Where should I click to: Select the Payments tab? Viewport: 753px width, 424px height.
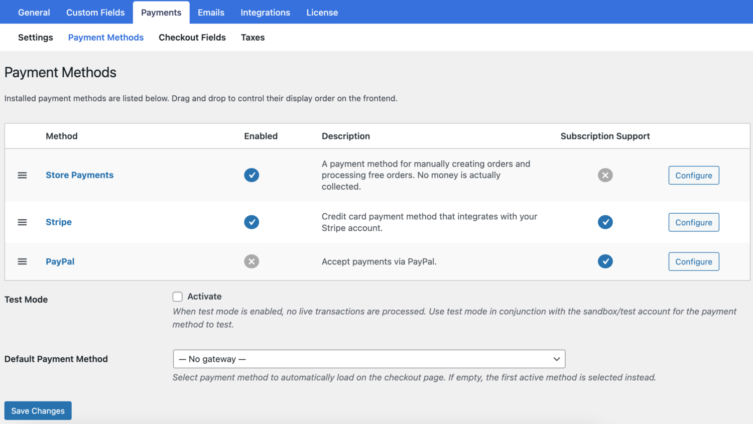[161, 13]
